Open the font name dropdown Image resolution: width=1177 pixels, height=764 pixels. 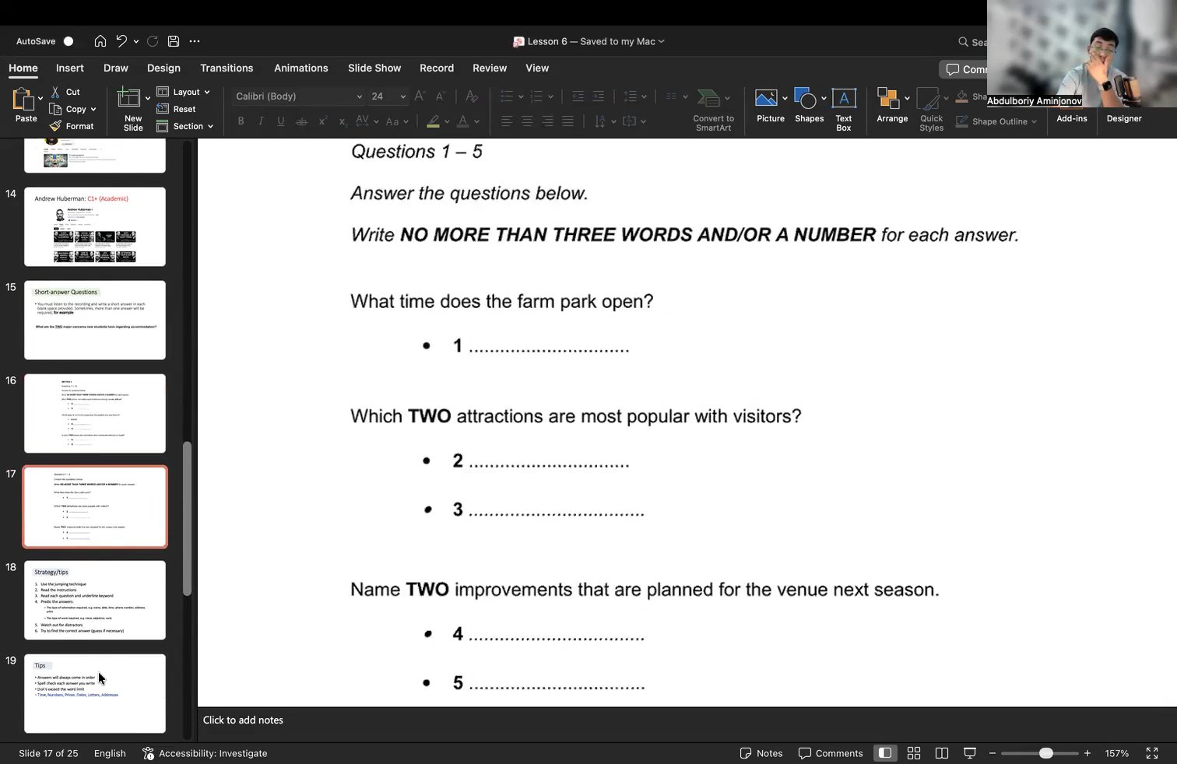click(359, 96)
